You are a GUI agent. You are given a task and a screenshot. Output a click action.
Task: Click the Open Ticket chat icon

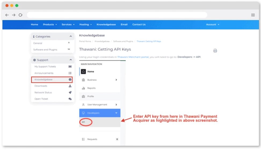pyautogui.click(x=70, y=99)
